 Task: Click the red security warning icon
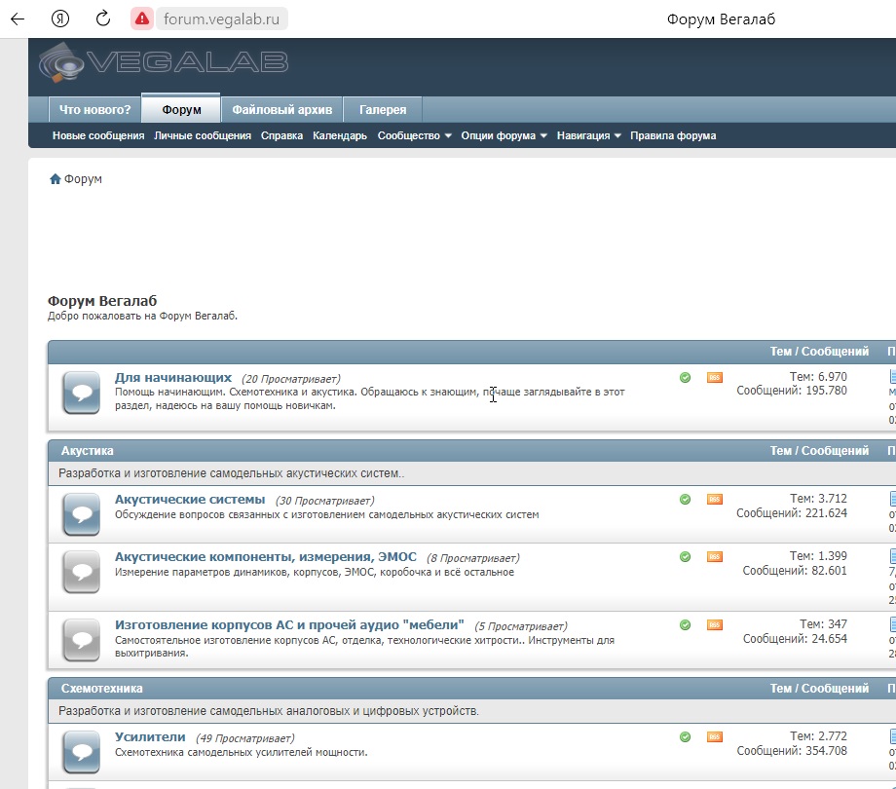click(x=142, y=19)
